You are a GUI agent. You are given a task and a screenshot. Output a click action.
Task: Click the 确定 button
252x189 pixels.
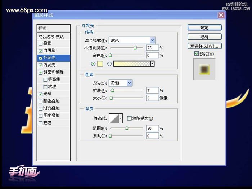204,28
